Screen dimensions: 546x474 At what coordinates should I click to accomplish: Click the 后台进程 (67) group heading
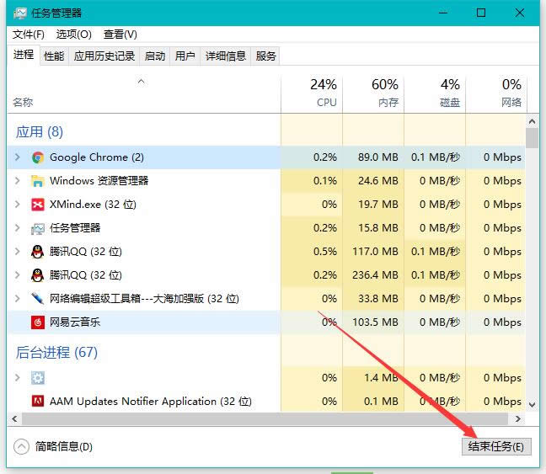pyautogui.click(x=56, y=353)
